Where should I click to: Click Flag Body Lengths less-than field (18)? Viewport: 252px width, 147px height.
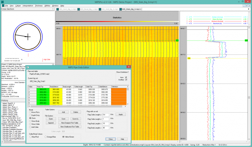tap(106, 124)
